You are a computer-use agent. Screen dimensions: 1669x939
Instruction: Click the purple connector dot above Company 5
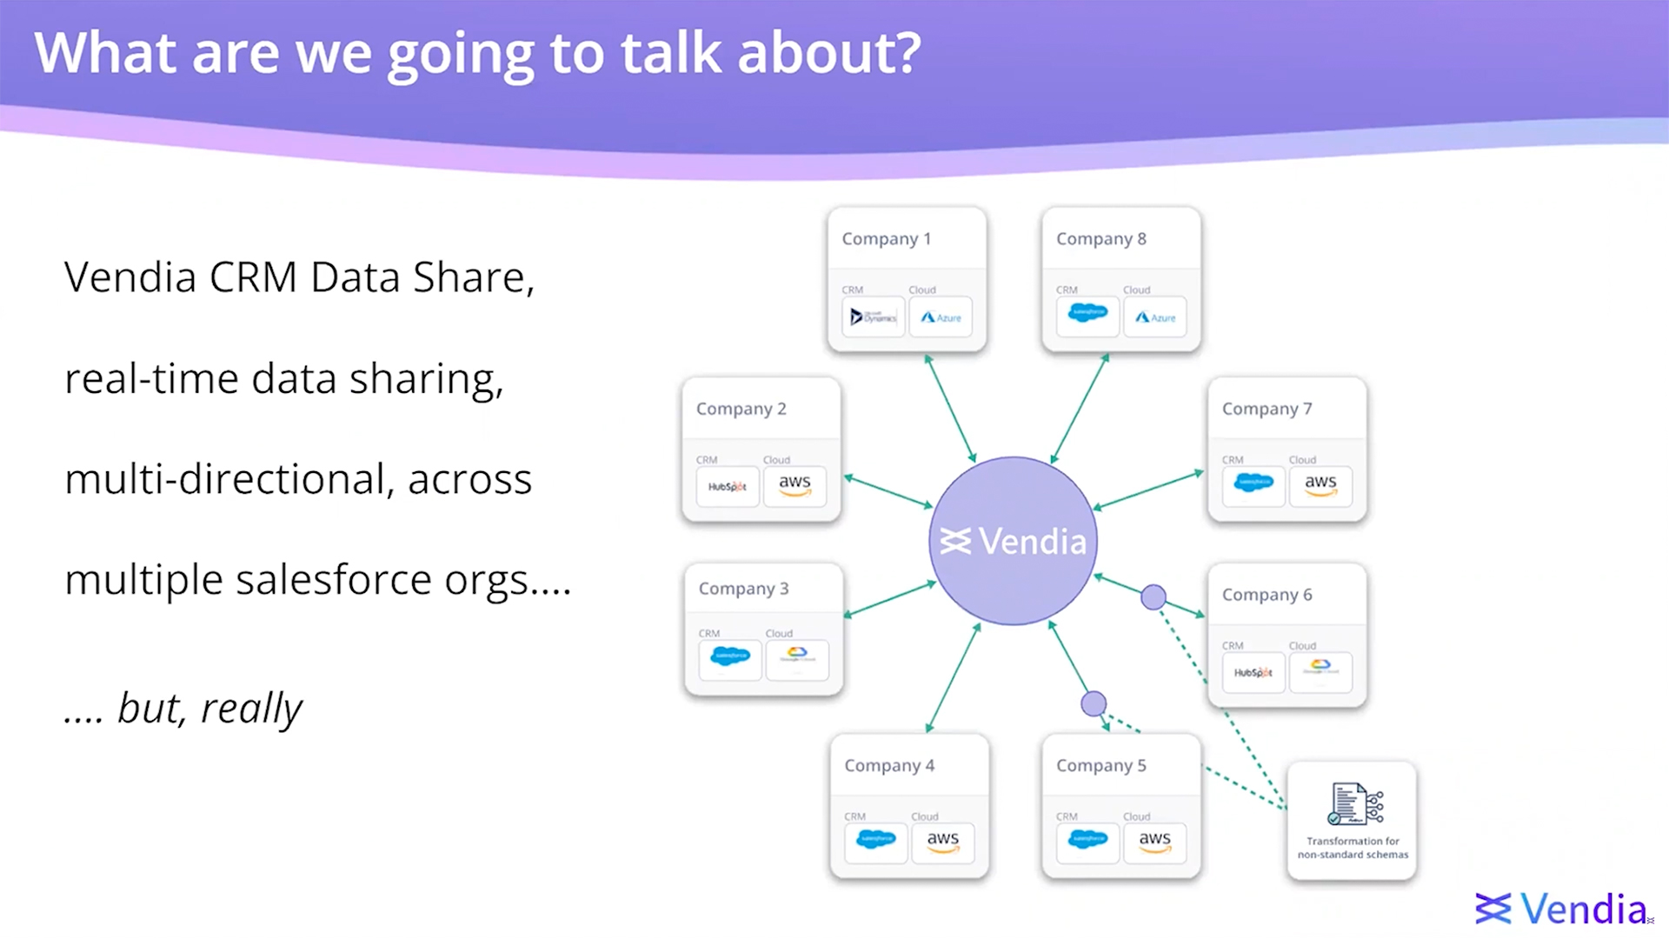[x=1094, y=703]
